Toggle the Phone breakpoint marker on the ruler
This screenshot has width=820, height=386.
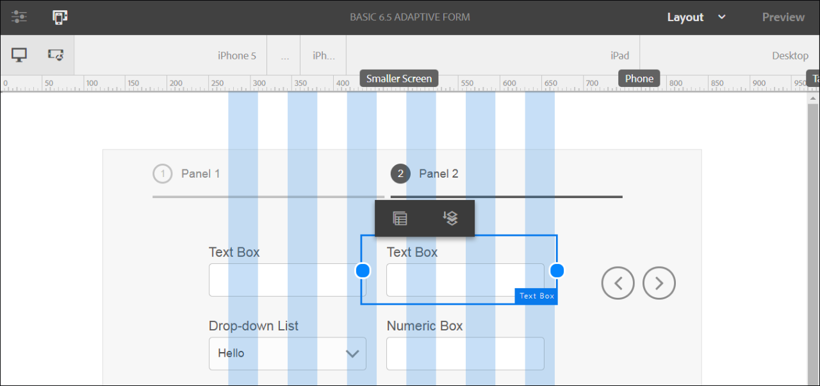click(x=639, y=78)
